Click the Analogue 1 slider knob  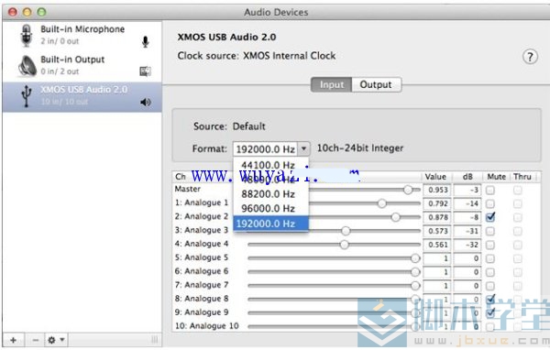tap(381, 203)
